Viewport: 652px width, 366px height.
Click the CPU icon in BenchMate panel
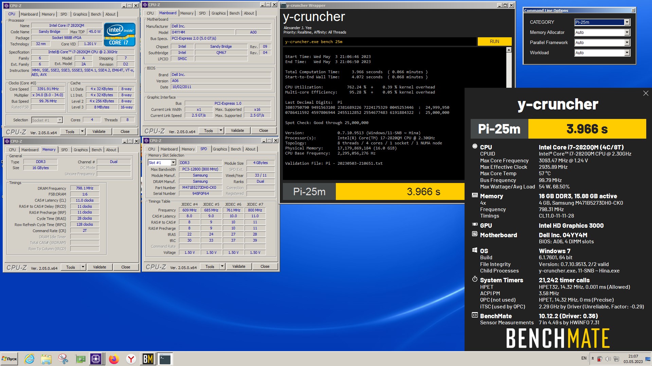[x=474, y=147]
